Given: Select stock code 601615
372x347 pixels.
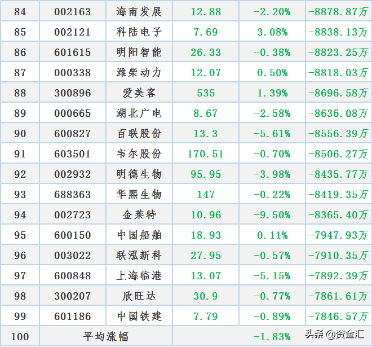Looking at the screenshot, I should coord(73,52).
